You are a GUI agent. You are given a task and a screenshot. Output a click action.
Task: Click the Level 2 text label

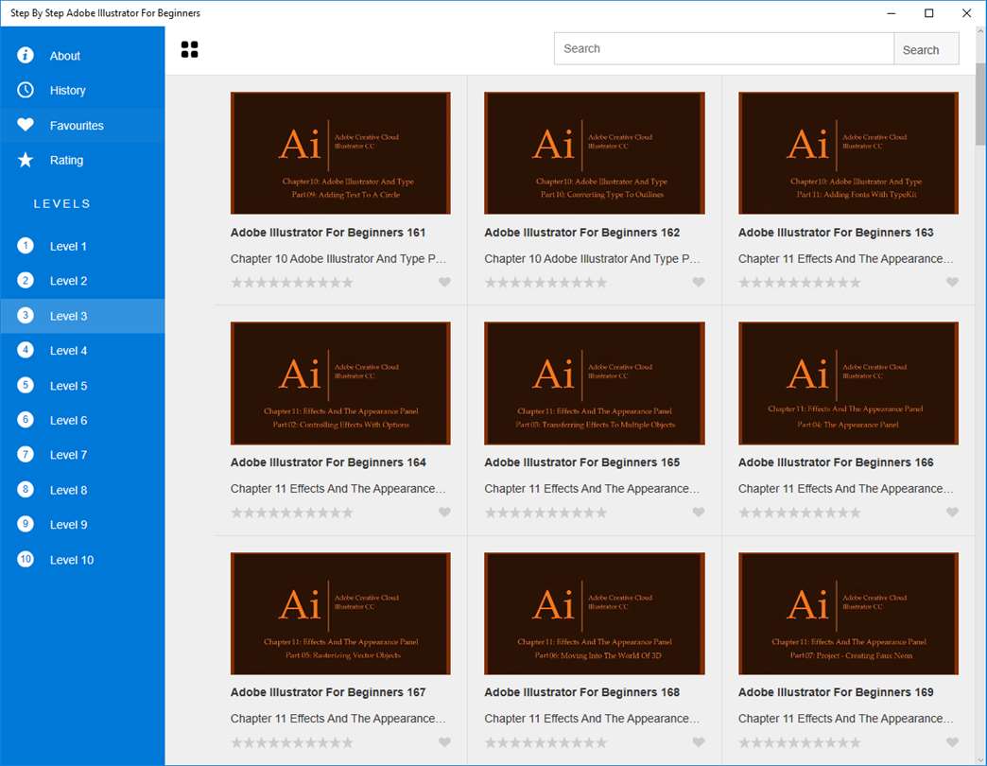pyautogui.click(x=69, y=282)
